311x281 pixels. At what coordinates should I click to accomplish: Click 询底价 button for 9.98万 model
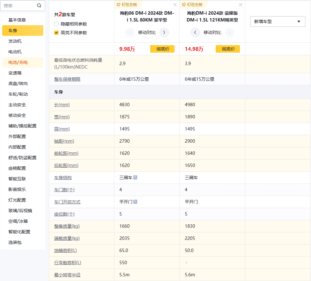[162, 49]
